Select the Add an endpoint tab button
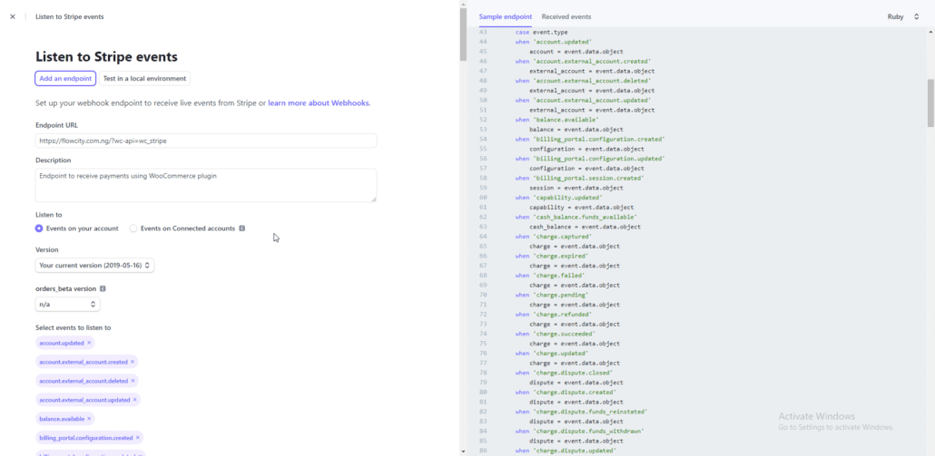Screen dimensions: 935x456 click(65, 78)
